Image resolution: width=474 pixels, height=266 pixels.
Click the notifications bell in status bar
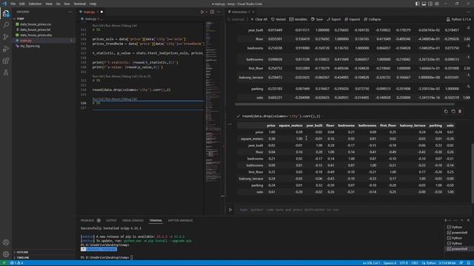click(469, 263)
